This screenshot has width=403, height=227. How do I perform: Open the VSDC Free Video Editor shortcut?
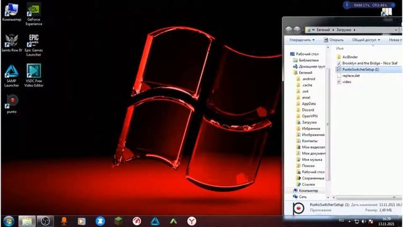(x=33, y=76)
